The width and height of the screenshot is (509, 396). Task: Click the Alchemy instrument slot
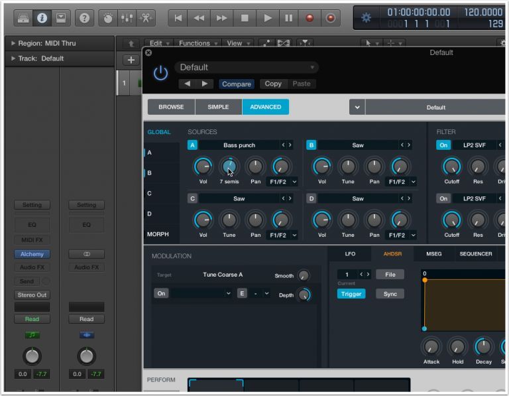coord(32,254)
